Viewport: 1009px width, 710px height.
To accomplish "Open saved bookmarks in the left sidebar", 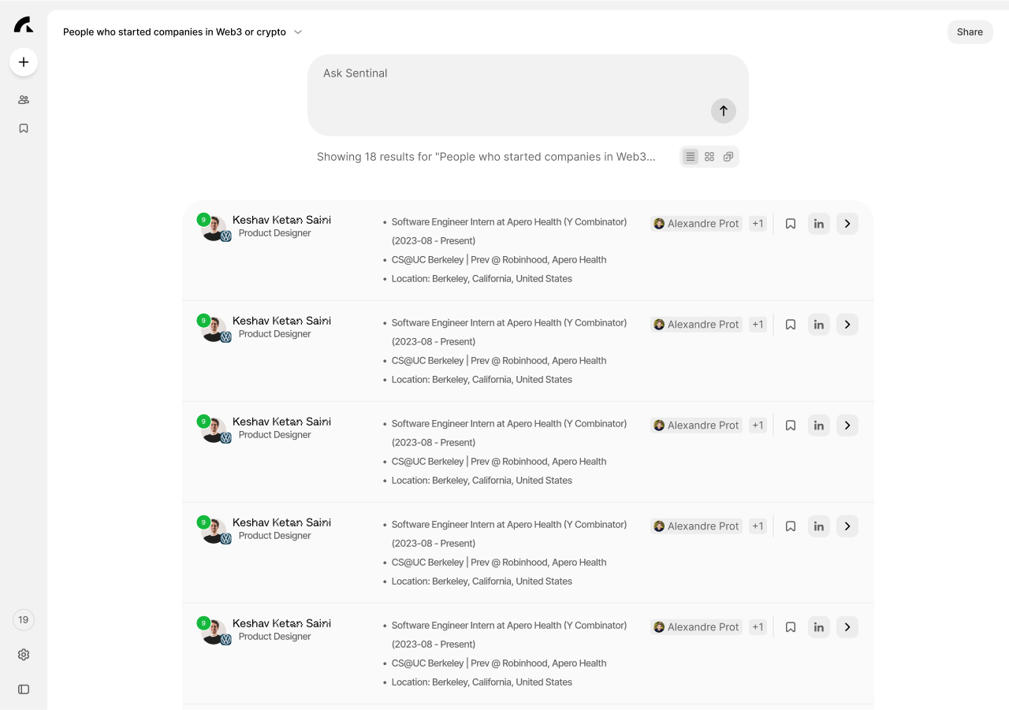I will [24, 128].
